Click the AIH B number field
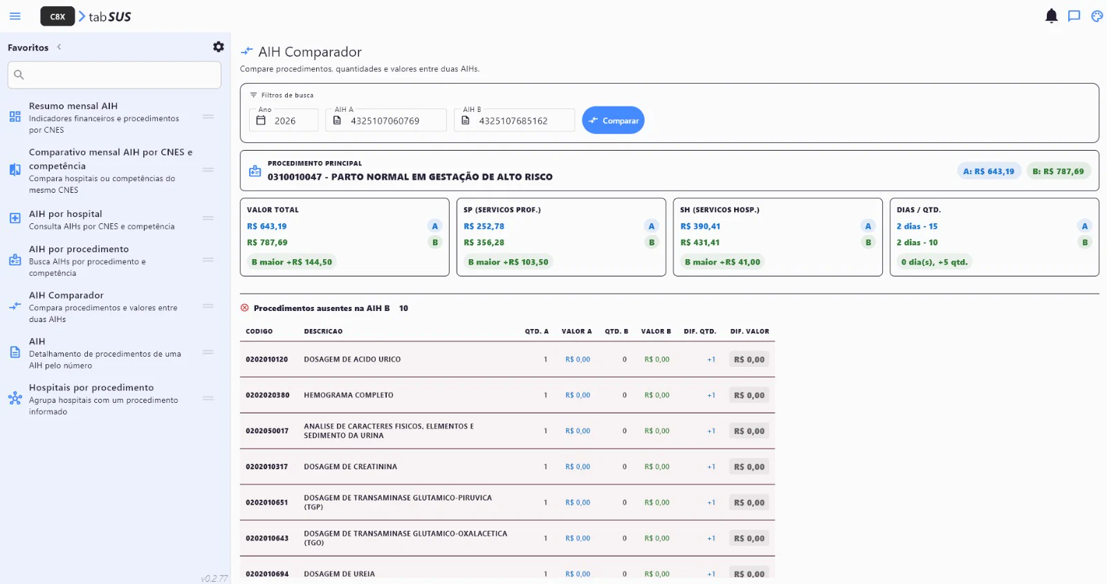Image resolution: width=1107 pixels, height=584 pixels. pos(515,120)
